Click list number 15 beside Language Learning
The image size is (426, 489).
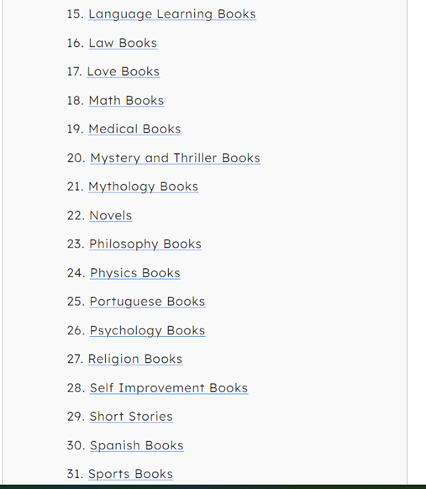point(75,14)
